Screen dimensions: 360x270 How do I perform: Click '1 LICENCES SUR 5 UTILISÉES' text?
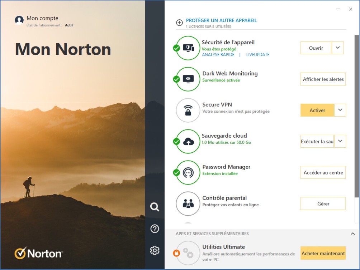208,26
